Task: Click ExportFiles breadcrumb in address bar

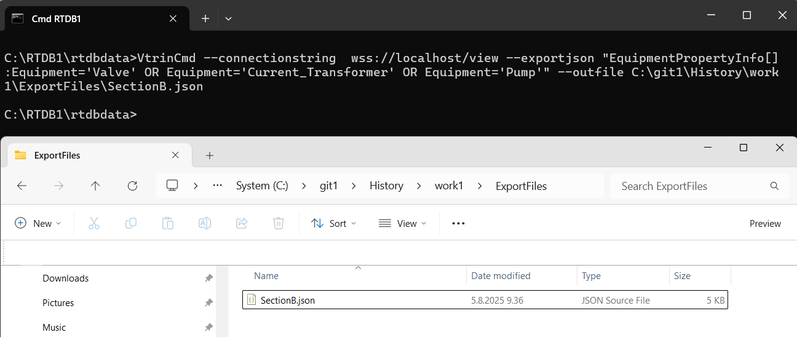Action: click(521, 186)
